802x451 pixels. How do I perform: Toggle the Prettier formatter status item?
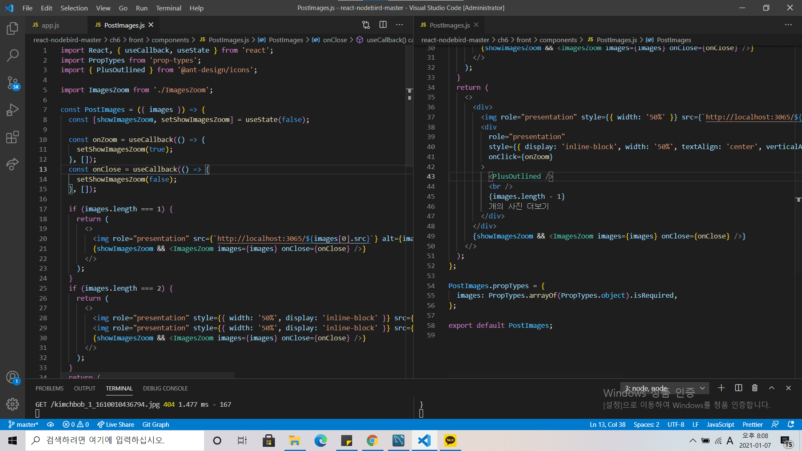752,424
